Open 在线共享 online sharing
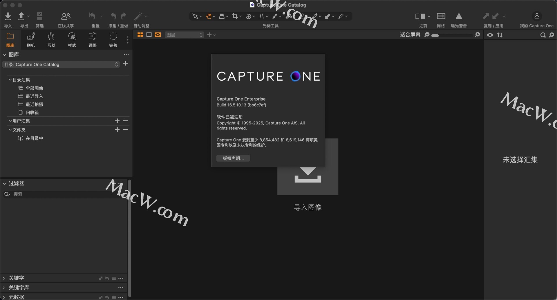 pyautogui.click(x=66, y=16)
